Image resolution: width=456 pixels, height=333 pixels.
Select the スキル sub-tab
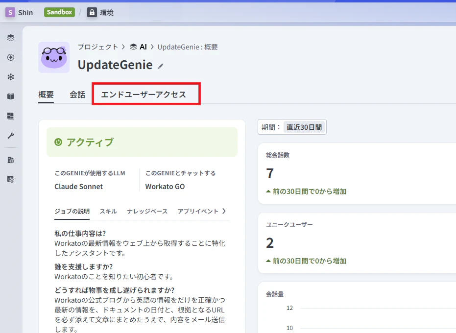point(108,211)
